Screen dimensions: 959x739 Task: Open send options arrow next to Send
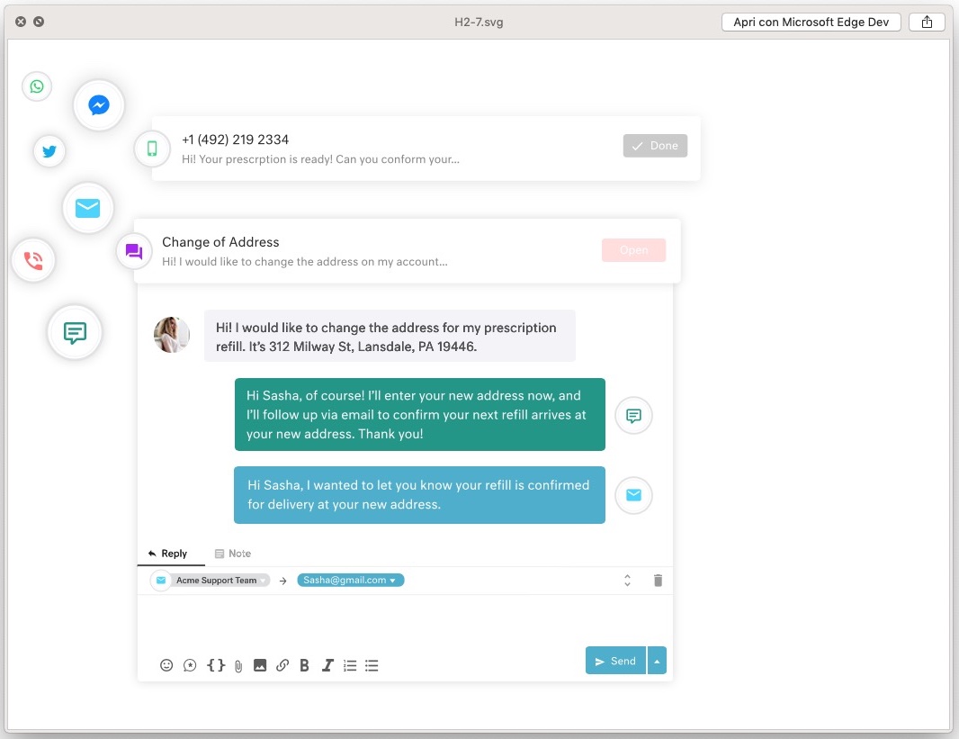point(657,661)
